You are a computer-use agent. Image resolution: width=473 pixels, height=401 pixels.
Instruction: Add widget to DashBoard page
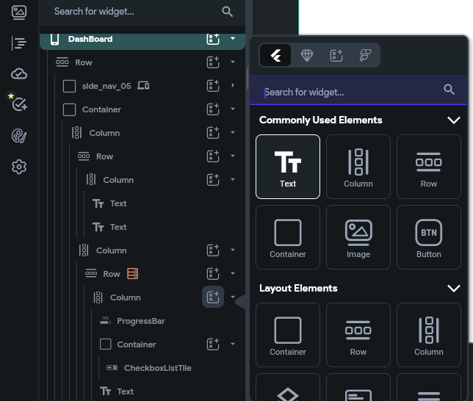(x=213, y=39)
